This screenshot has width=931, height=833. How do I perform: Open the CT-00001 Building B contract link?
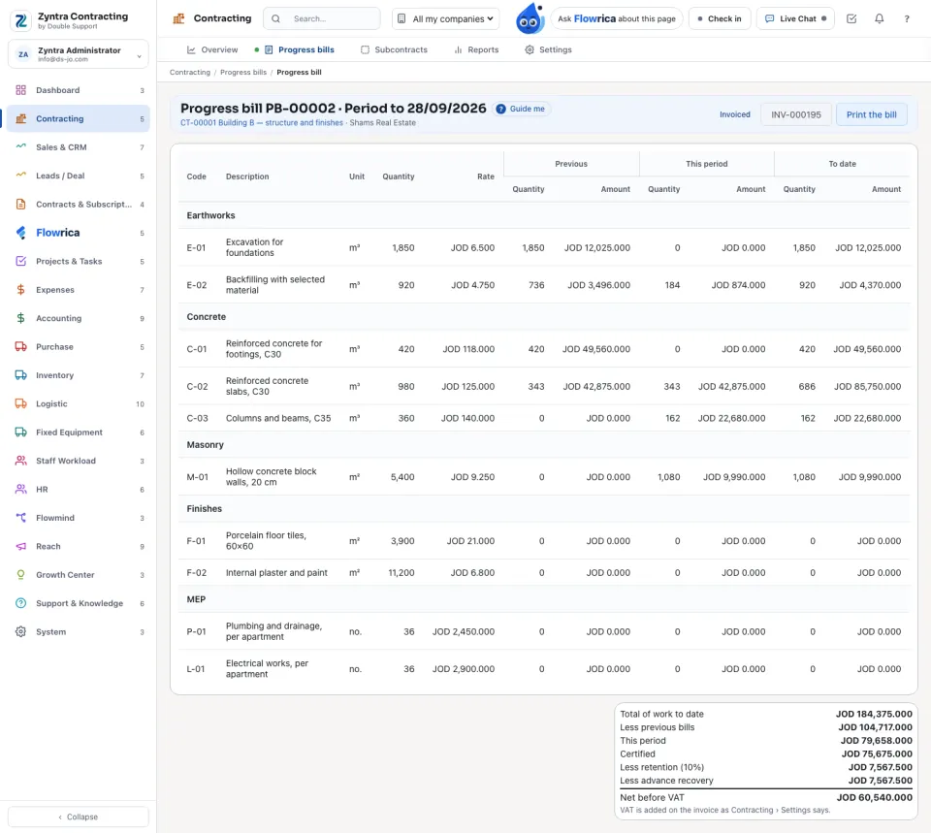click(x=262, y=123)
